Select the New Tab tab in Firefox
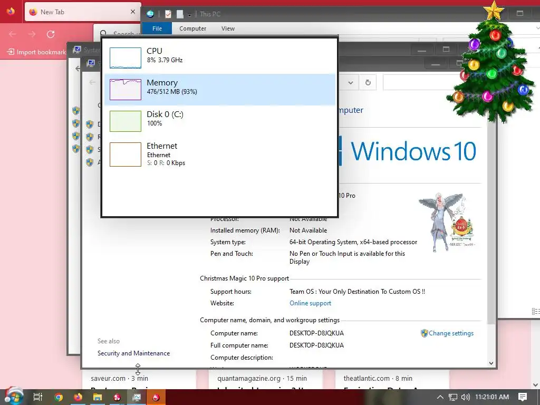540x405 pixels. (x=83, y=12)
